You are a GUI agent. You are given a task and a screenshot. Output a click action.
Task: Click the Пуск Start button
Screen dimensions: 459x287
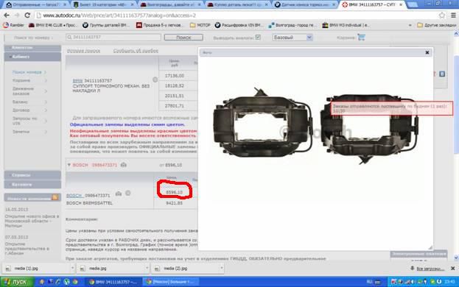point(17,282)
